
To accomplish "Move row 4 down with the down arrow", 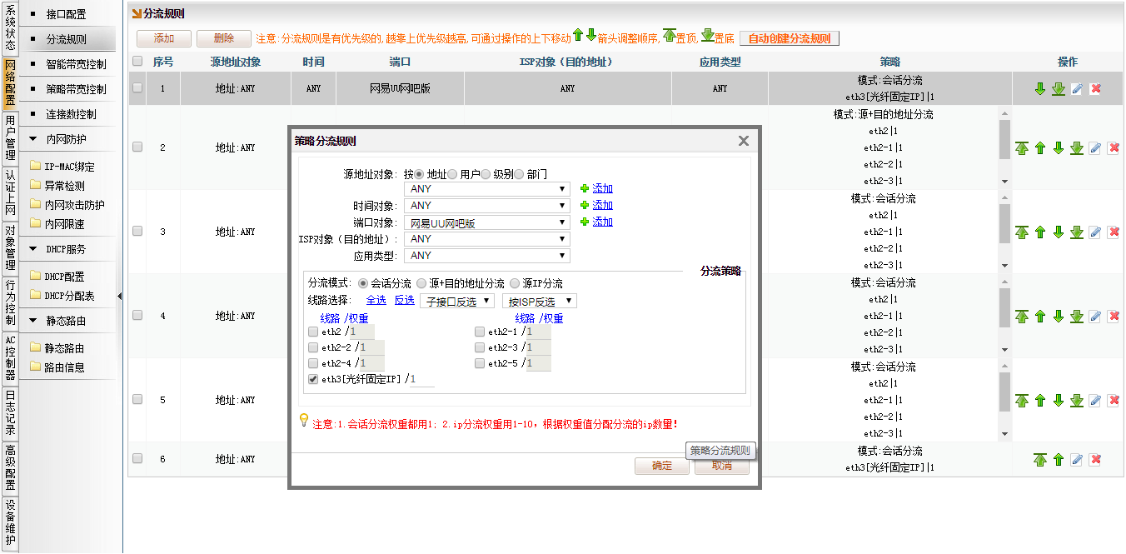I will pos(1059,317).
